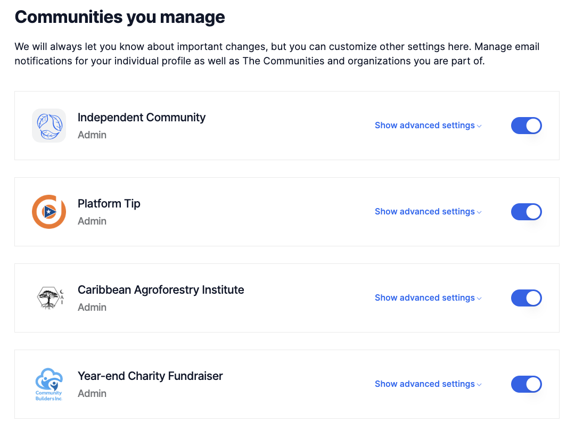
Task: Switch off Caribbean Agroforestry Institute notifications
Action: click(526, 298)
